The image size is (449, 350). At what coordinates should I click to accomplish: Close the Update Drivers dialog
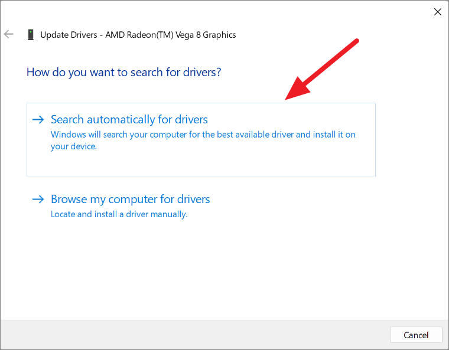437,12
